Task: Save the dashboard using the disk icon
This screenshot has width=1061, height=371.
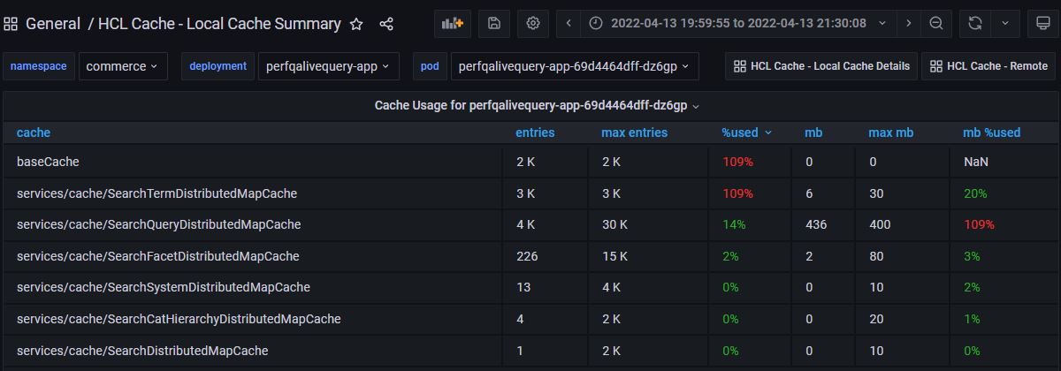Action: [x=494, y=24]
